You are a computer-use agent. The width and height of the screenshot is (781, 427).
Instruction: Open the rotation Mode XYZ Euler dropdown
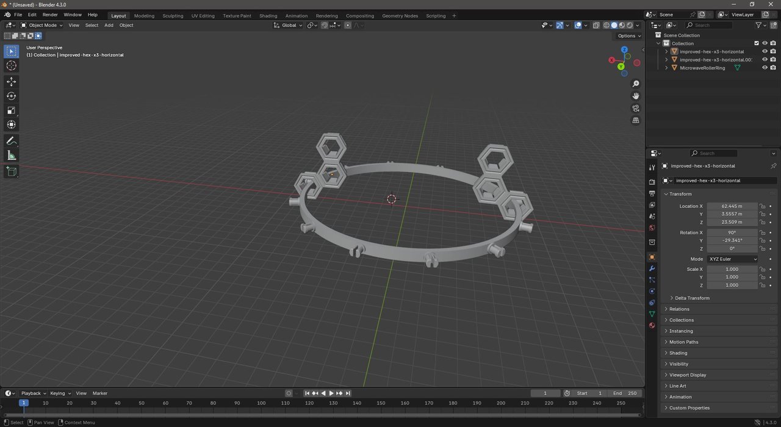coord(732,259)
